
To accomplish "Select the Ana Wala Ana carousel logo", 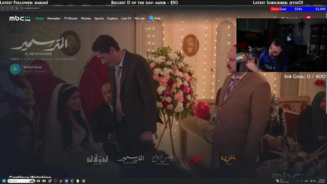I will (97, 160).
